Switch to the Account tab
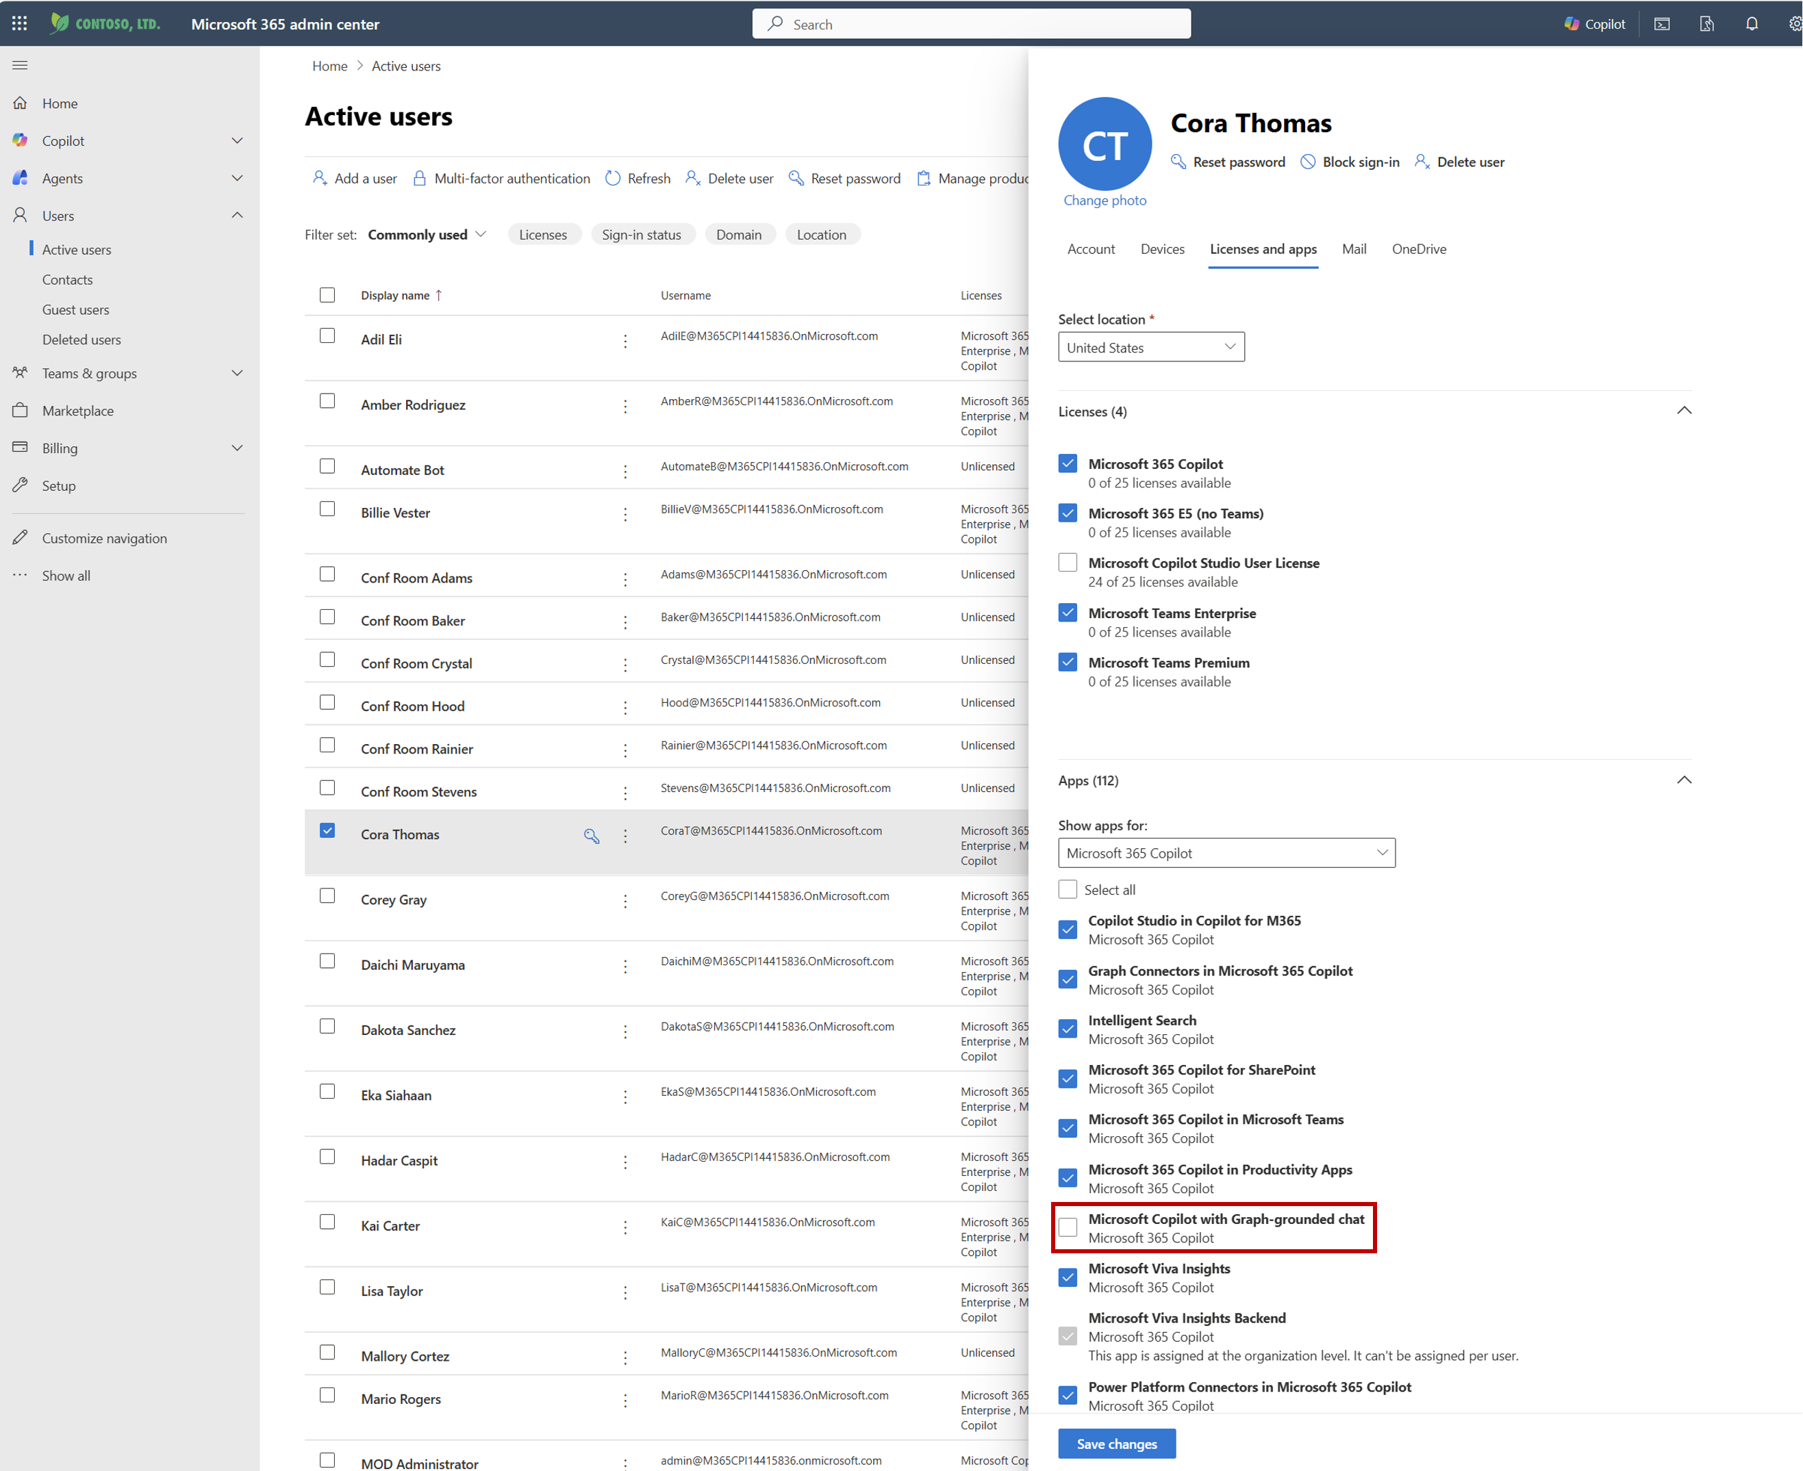This screenshot has width=1803, height=1471. tap(1091, 249)
